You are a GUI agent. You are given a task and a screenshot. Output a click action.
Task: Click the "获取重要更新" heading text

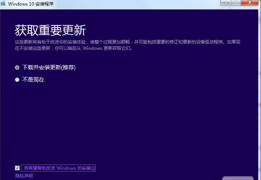tap(50, 30)
